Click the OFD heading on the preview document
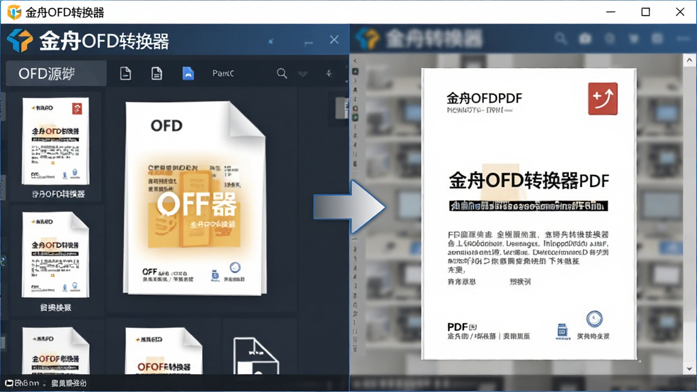This screenshot has width=697, height=392. coord(167,126)
